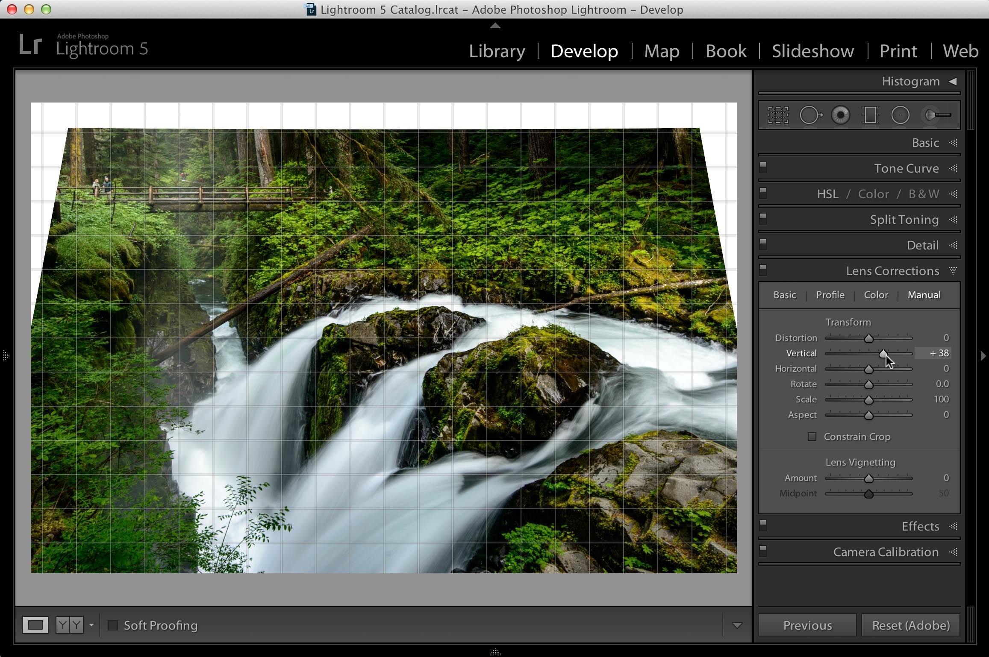Viewport: 989px width, 657px height.
Task: Click the Before/After Y|Y view button
Action: [70, 625]
